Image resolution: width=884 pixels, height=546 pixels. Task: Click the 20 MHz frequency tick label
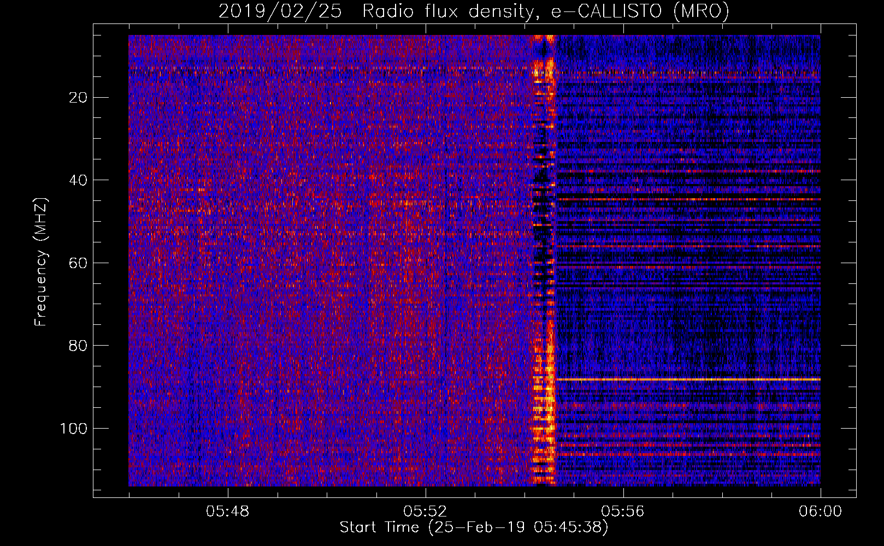(x=78, y=98)
